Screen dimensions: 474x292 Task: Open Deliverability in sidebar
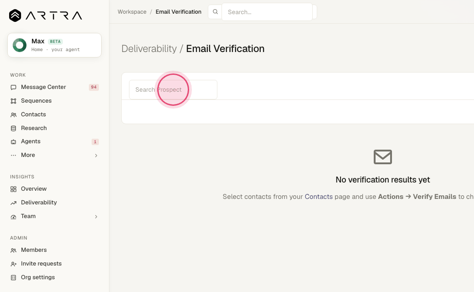[54, 203]
